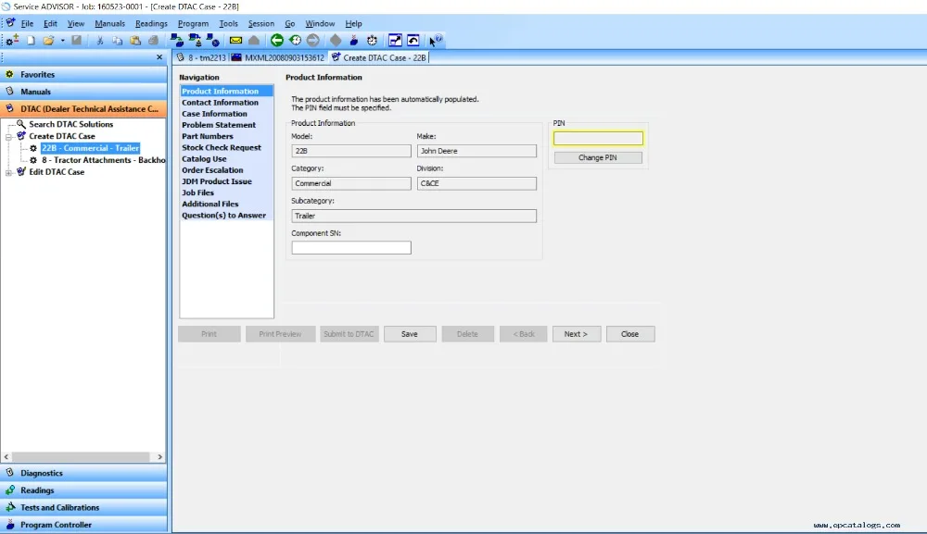The image size is (927, 534).
Task: Click the yellow envelope mail icon
Action: (x=236, y=40)
